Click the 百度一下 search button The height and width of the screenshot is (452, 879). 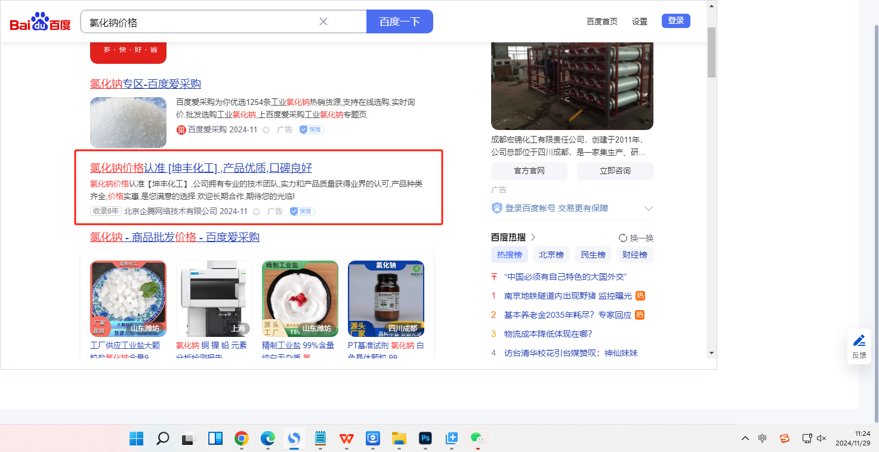point(400,21)
